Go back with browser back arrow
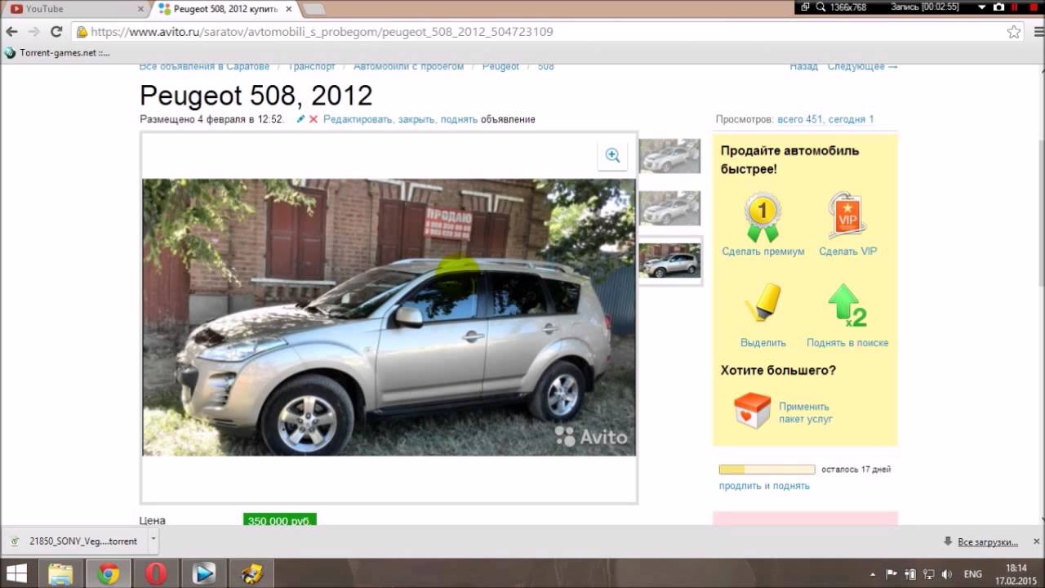Image resolution: width=1045 pixels, height=588 pixels. pos(11,32)
